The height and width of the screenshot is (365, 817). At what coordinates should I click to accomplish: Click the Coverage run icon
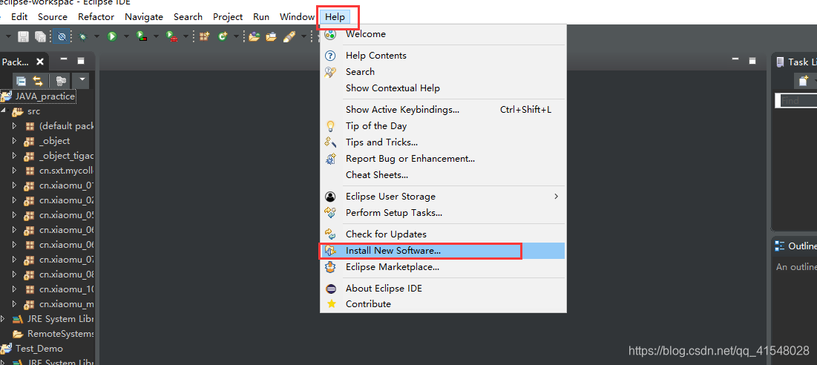pyautogui.click(x=141, y=36)
